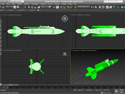Click the Mirror tool icon
125x94 pixels.
pyautogui.click(x=92, y=7)
